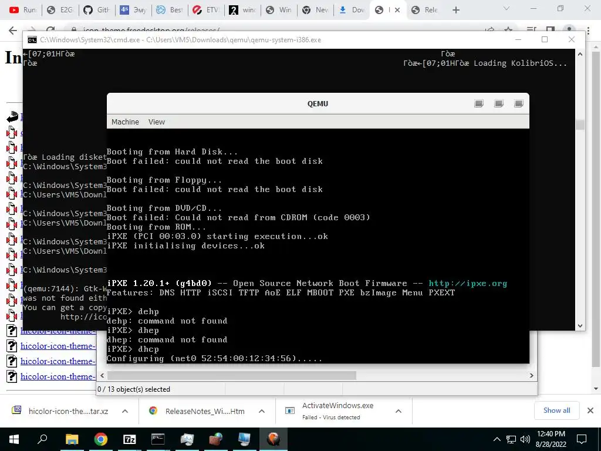601x451 pixels.
Task: Switch to the 'Эму' Chrome tab
Action: (x=133, y=10)
